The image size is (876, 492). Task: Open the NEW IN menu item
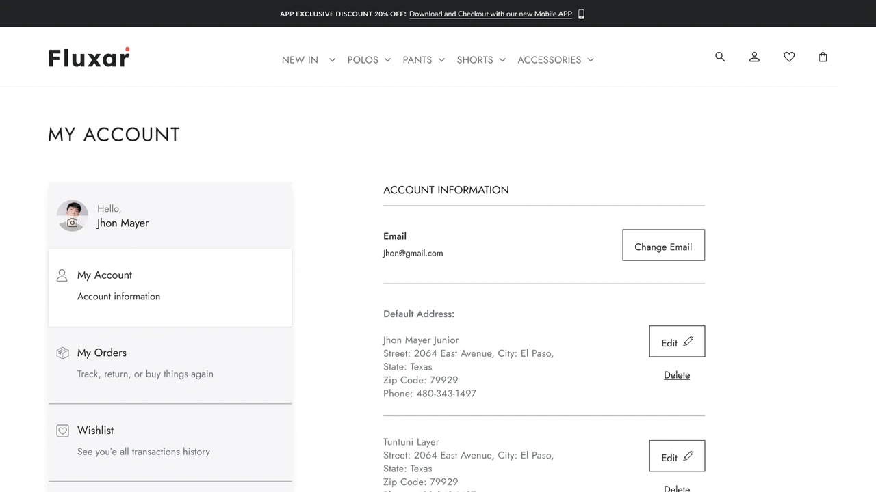click(x=300, y=59)
